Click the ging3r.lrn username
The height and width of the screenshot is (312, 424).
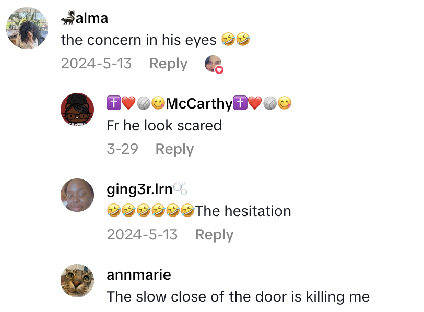coord(147,189)
